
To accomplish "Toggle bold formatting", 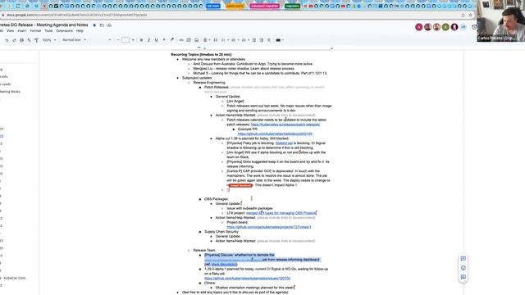I will [141, 40].
